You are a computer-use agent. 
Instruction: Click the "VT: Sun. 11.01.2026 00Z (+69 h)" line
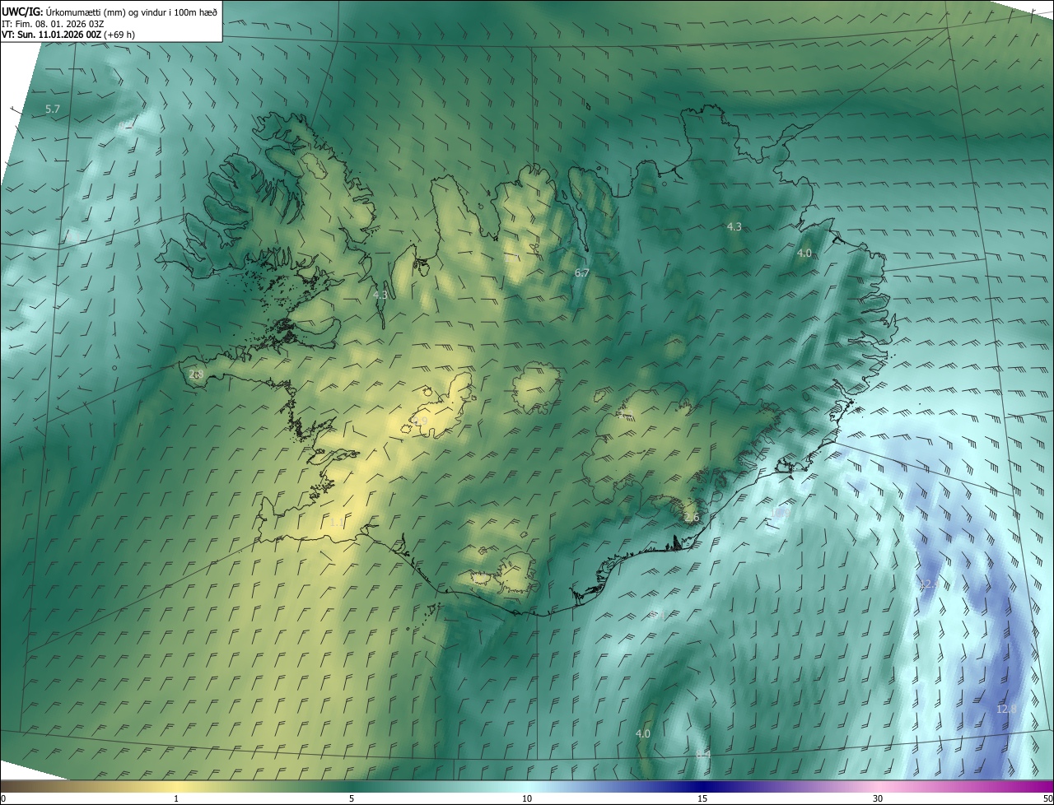tap(68, 35)
